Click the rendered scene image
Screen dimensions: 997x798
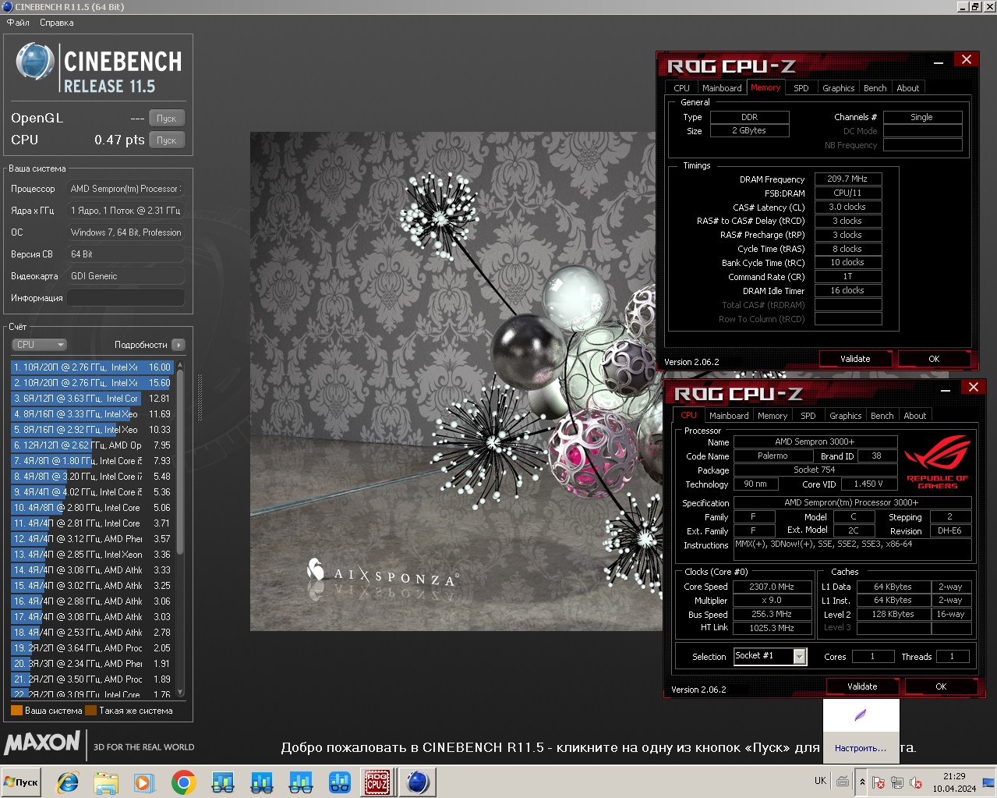point(456,382)
